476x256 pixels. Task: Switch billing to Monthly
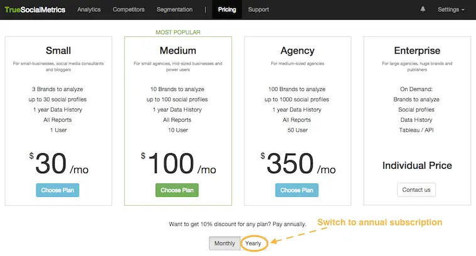[x=225, y=243]
